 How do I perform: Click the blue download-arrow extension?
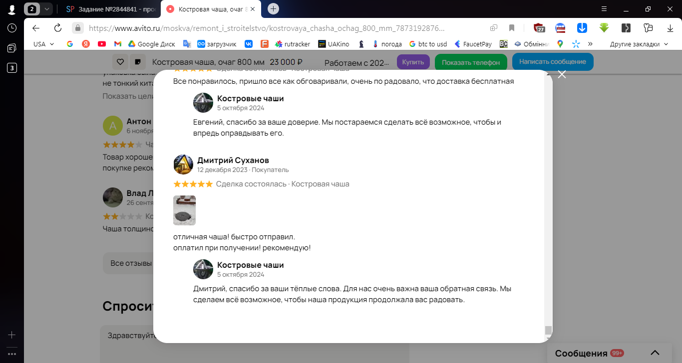click(x=582, y=28)
